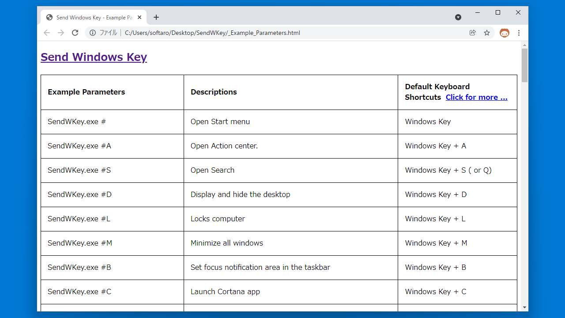The image size is (565, 318).
Task: Click 'SendWKey.exe #A' cell
Action: click(112, 146)
